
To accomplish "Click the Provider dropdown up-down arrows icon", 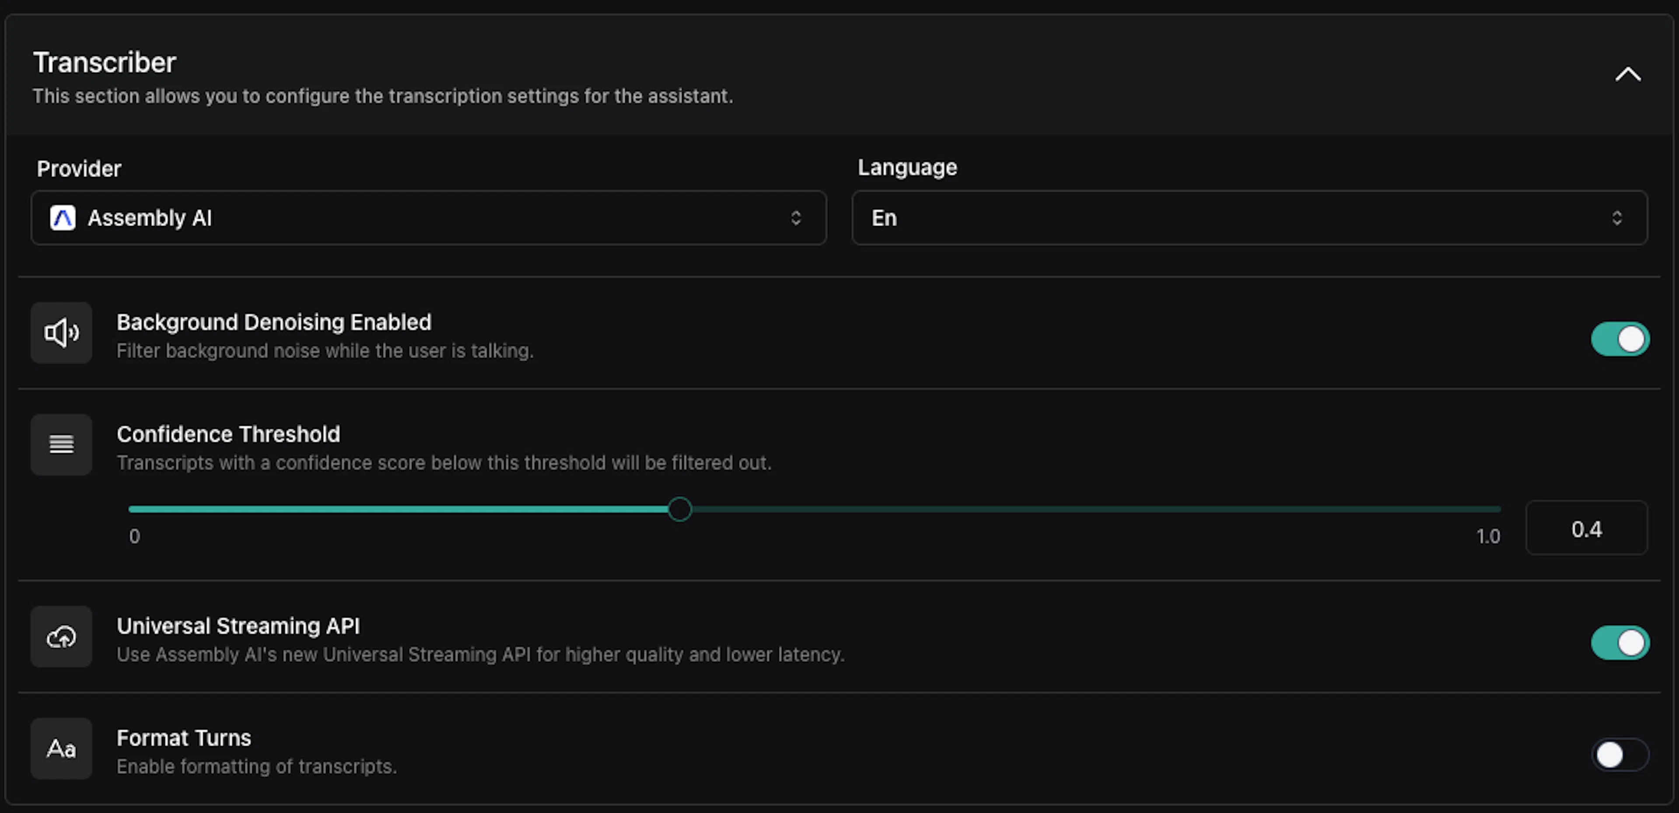I will coord(795,218).
